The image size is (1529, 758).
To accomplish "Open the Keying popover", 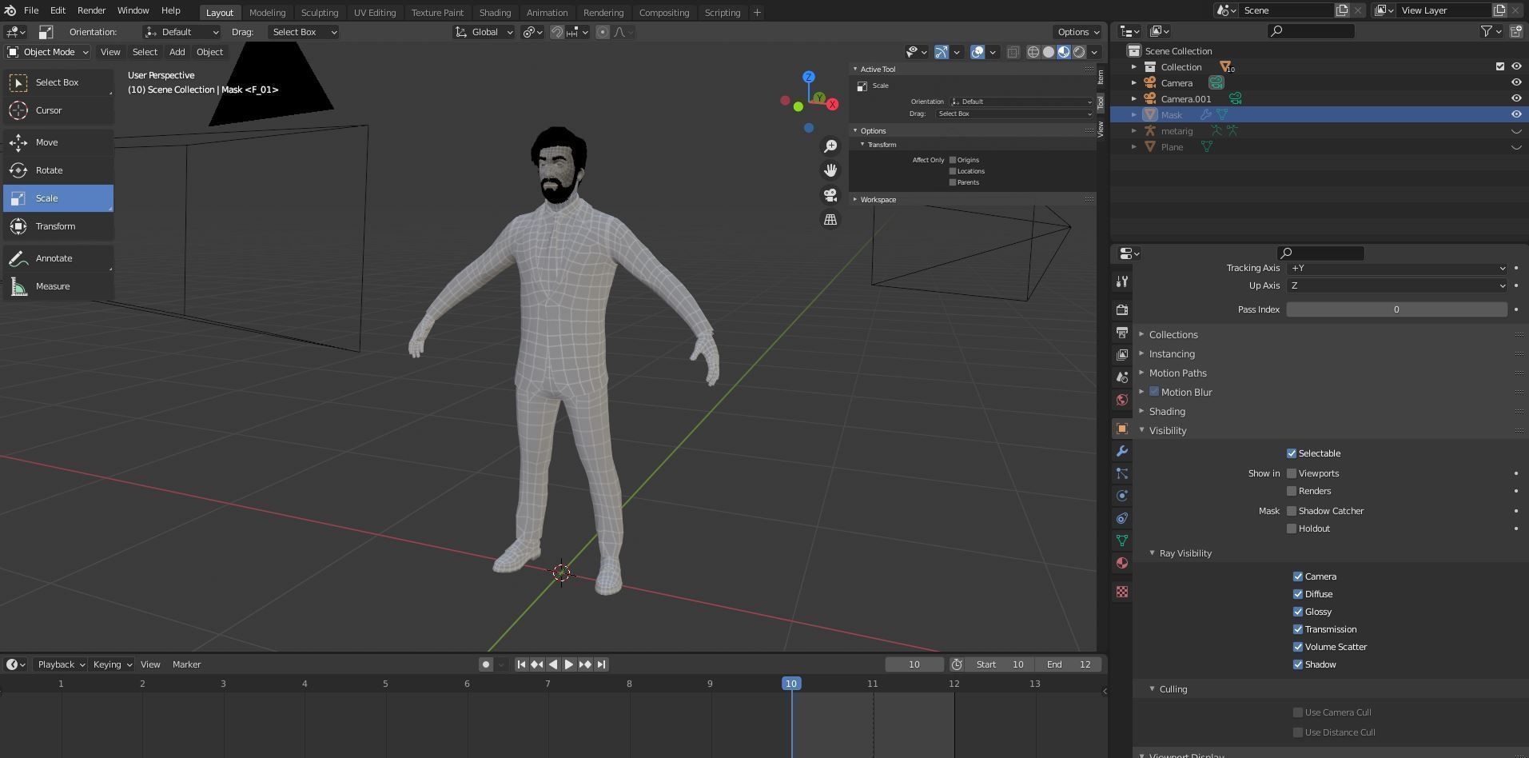I will point(111,664).
